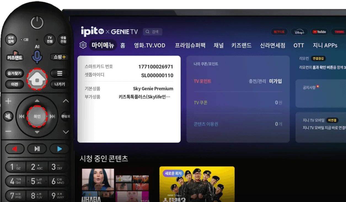Mute audio using the remote speaker button
This screenshot has height=202, width=346.
[8, 116]
